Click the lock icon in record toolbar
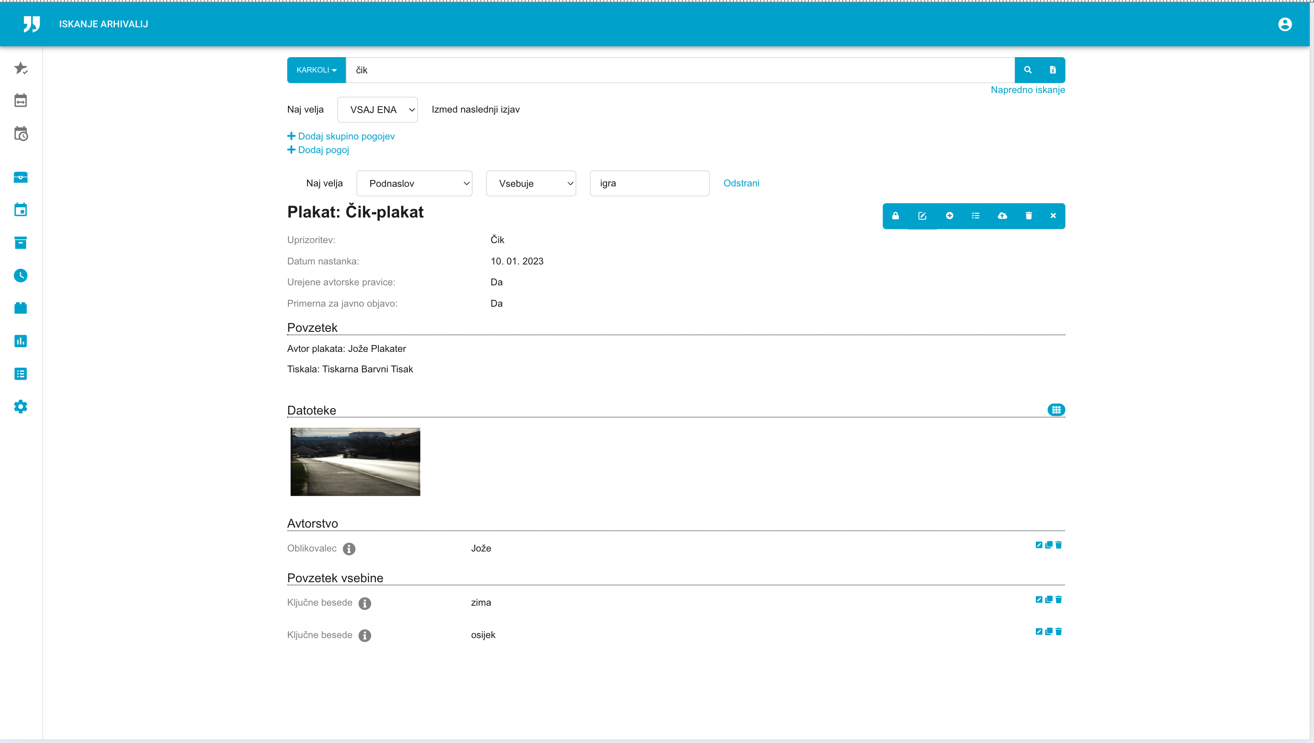The image size is (1314, 743). tap(895, 216)
